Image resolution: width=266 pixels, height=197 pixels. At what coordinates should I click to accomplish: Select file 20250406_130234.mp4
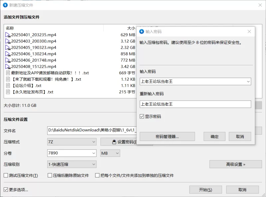pyautogui.click(x=34, y=54)
